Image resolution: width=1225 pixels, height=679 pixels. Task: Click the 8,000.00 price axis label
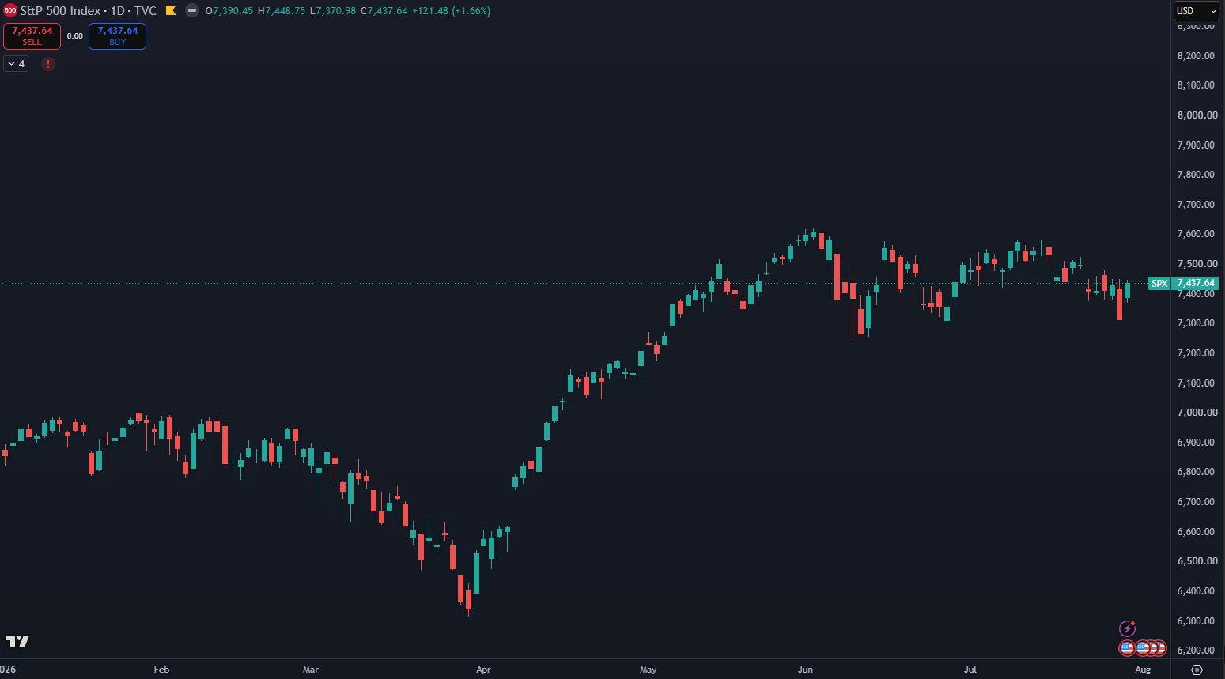1196,115
